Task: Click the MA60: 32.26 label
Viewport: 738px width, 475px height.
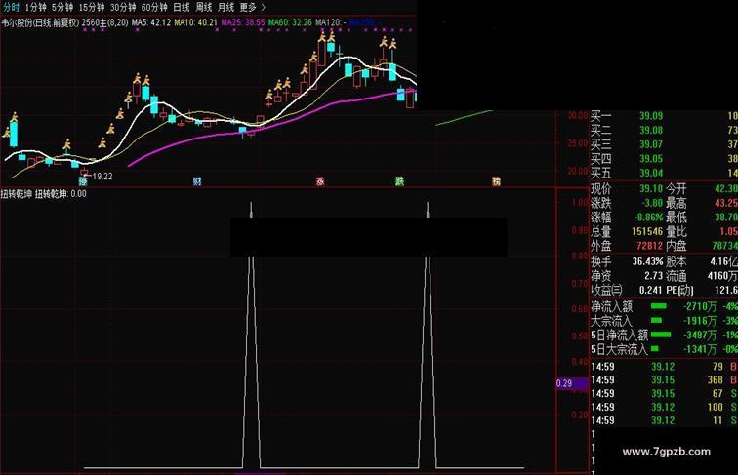Action: [290, 22]
